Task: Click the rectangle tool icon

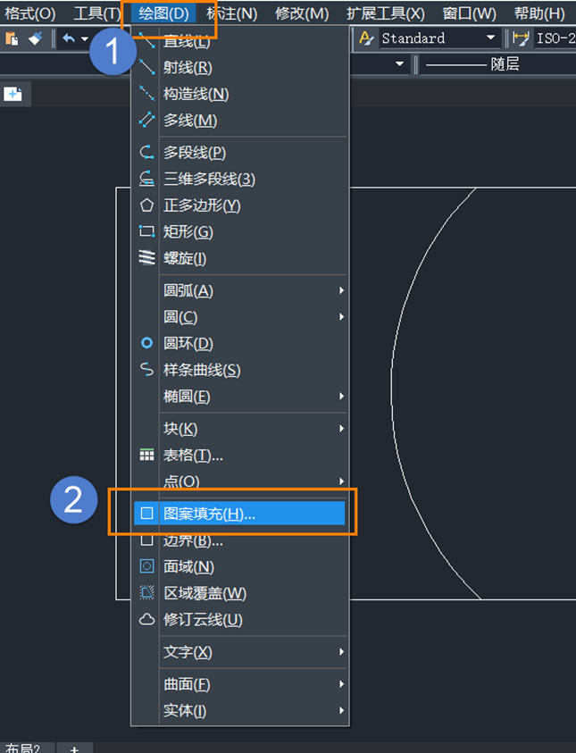Action: [x=146, y=232]
